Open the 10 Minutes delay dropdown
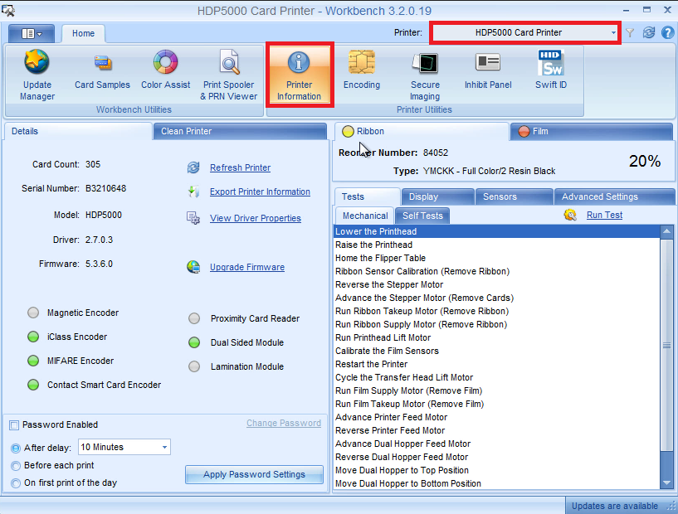Image resolution: width=678 pixels, height=514 pixels. [124, 447]
